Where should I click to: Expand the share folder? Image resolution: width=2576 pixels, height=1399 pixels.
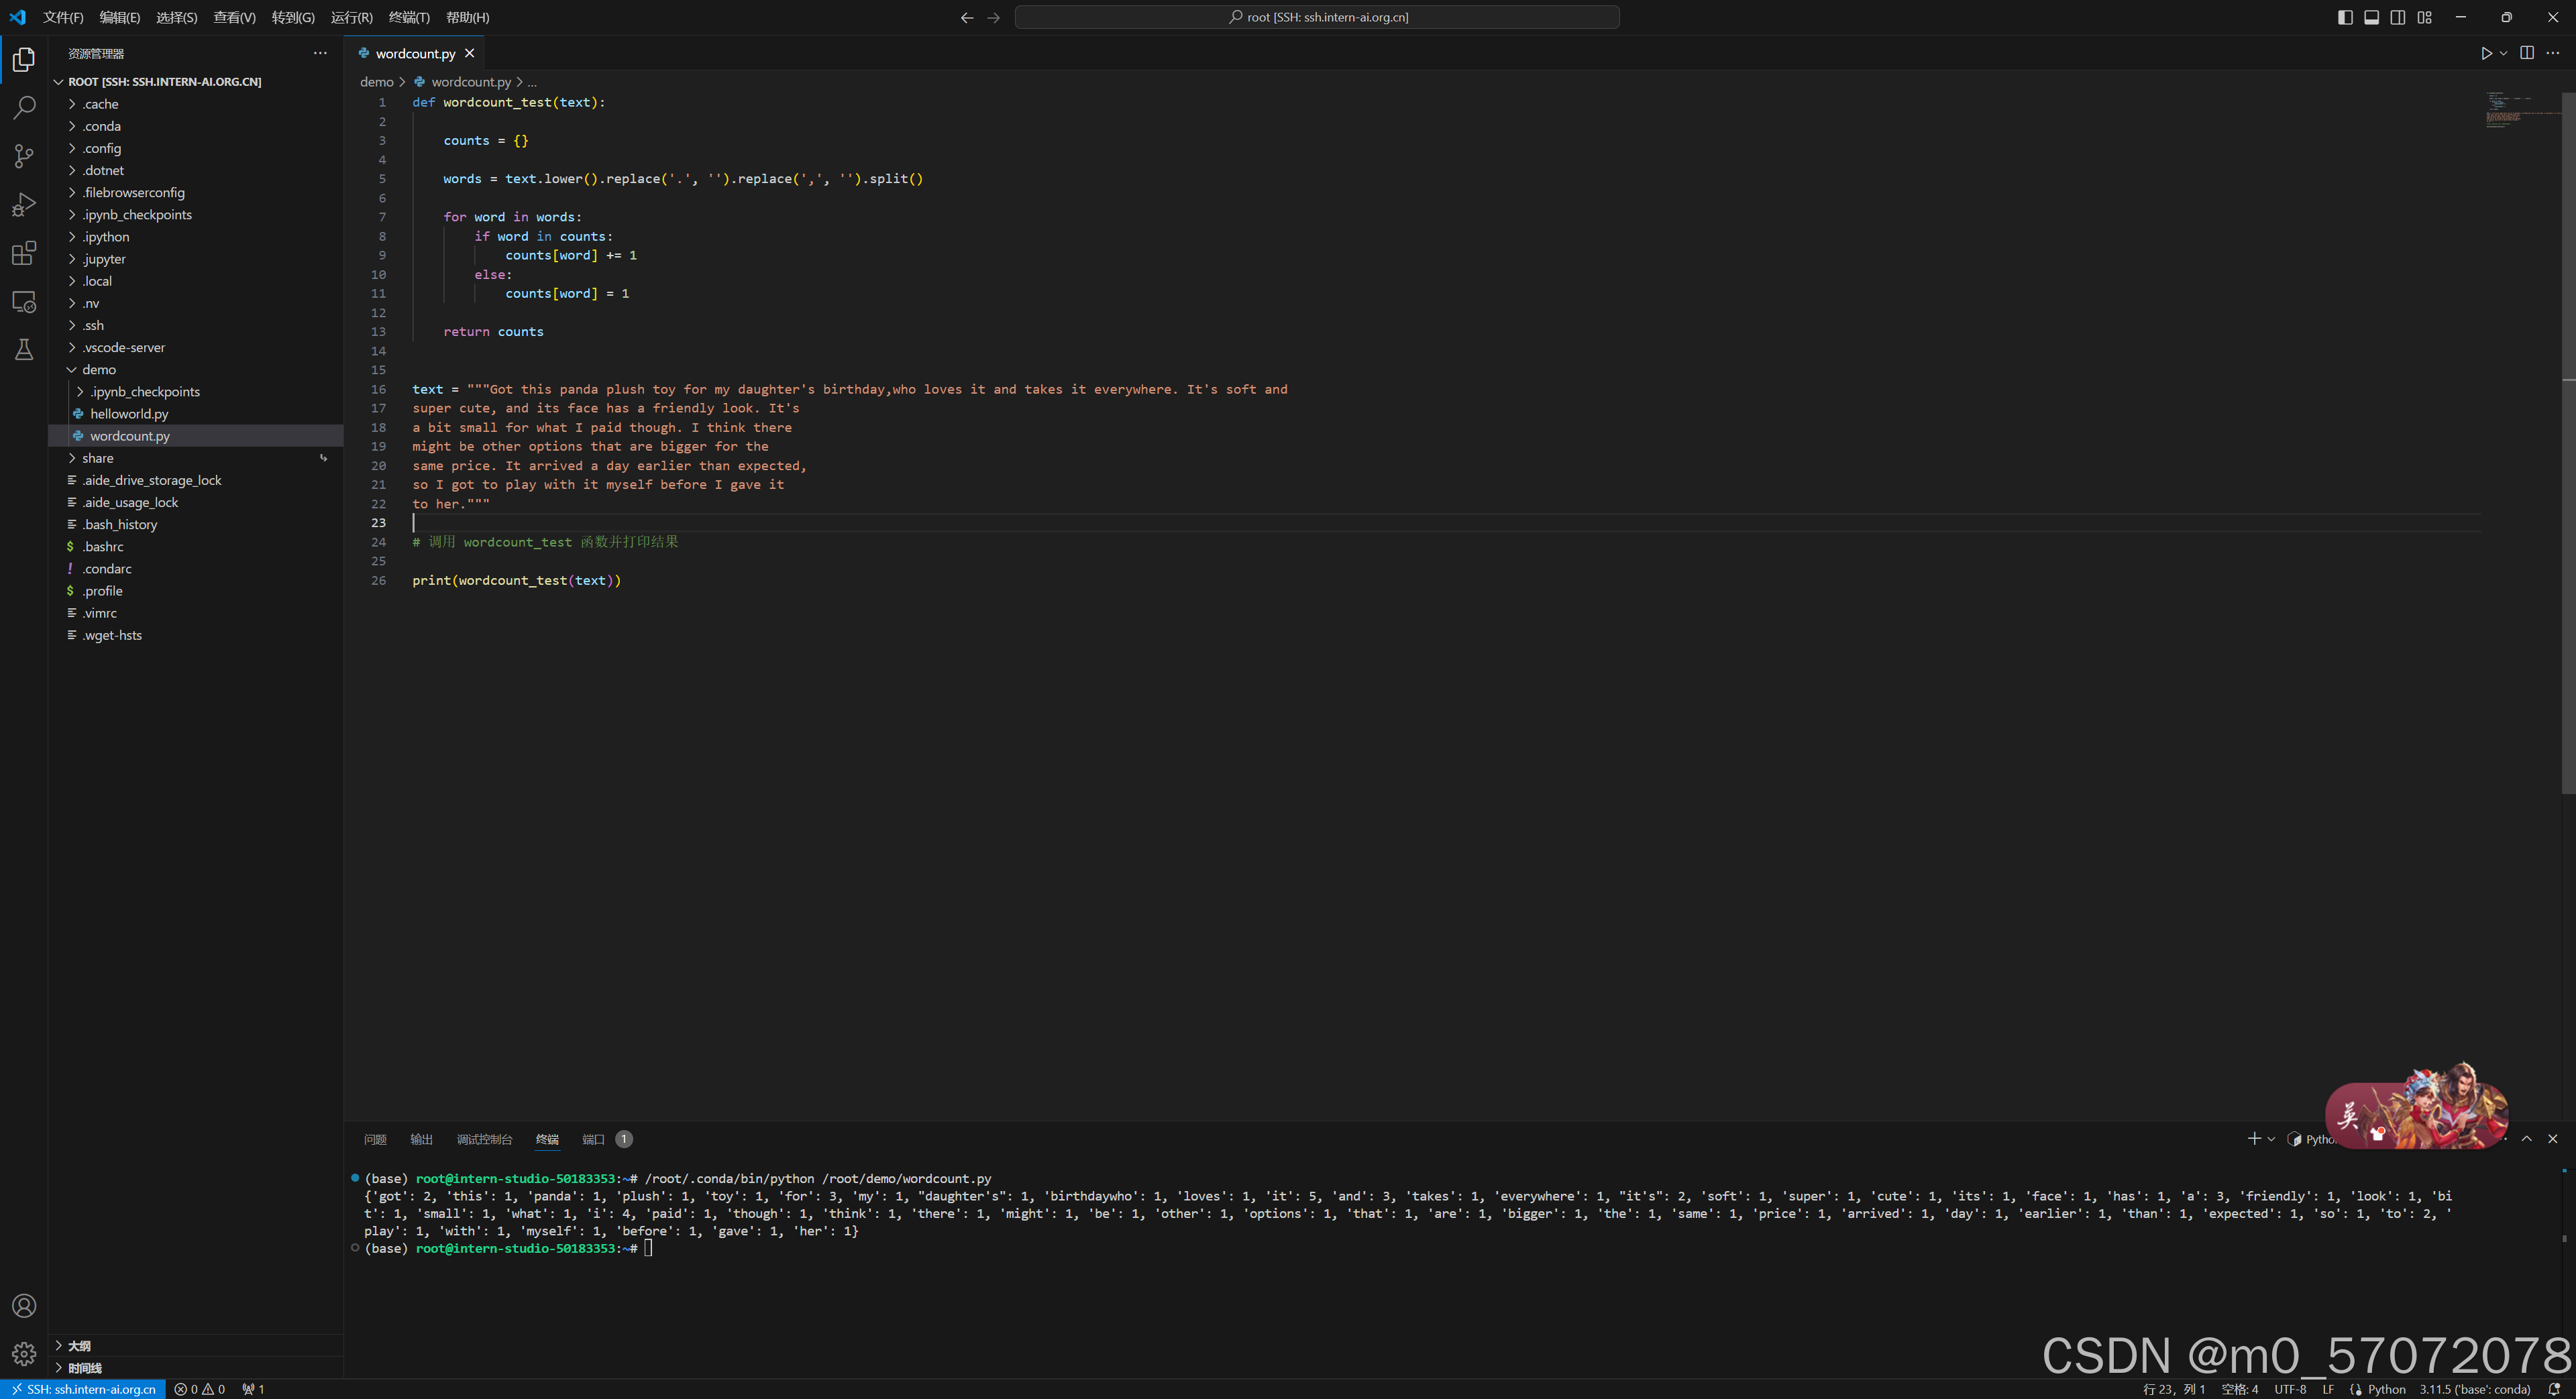point(97,458)
